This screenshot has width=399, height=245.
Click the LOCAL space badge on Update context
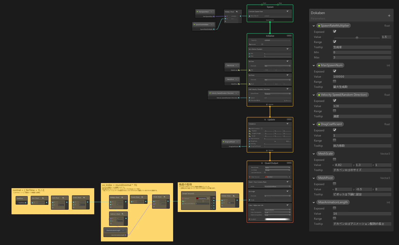tap(289, 119)
